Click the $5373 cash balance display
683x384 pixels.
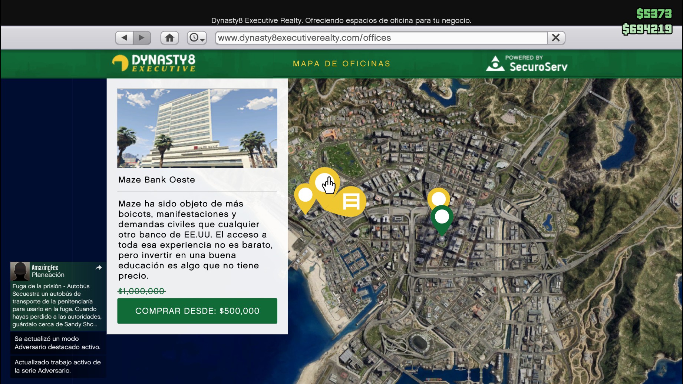tap(654, 14)
